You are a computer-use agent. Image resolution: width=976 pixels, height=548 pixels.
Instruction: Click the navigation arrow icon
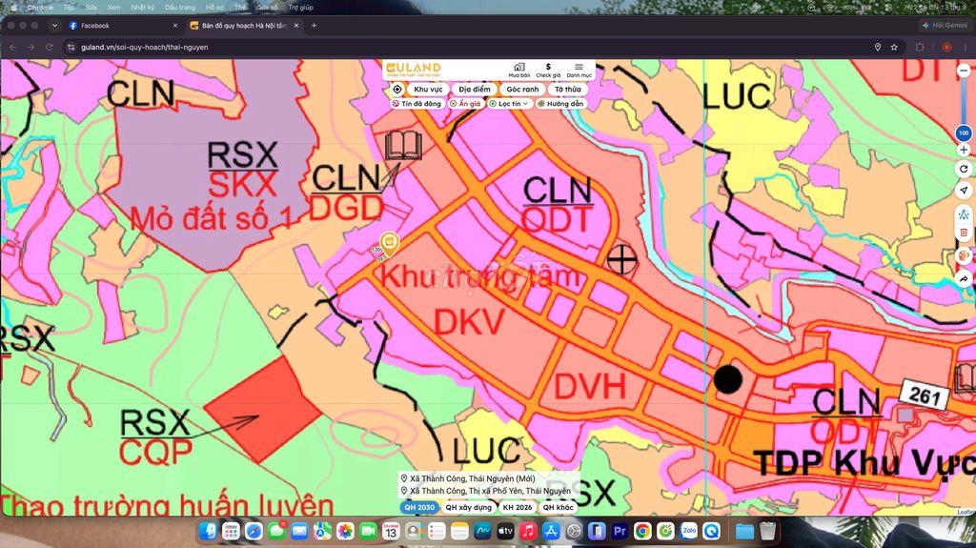pos(964,190)
